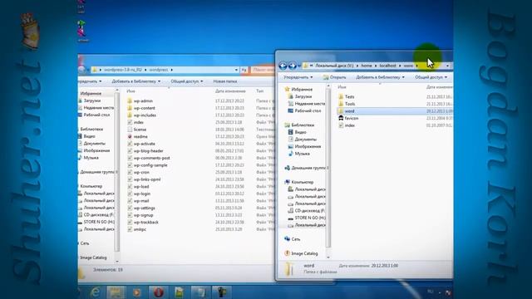The height and width of the screenshot is (299, 532).
Task: Open Загрузки in the www window sidebar
Action: 303,96
